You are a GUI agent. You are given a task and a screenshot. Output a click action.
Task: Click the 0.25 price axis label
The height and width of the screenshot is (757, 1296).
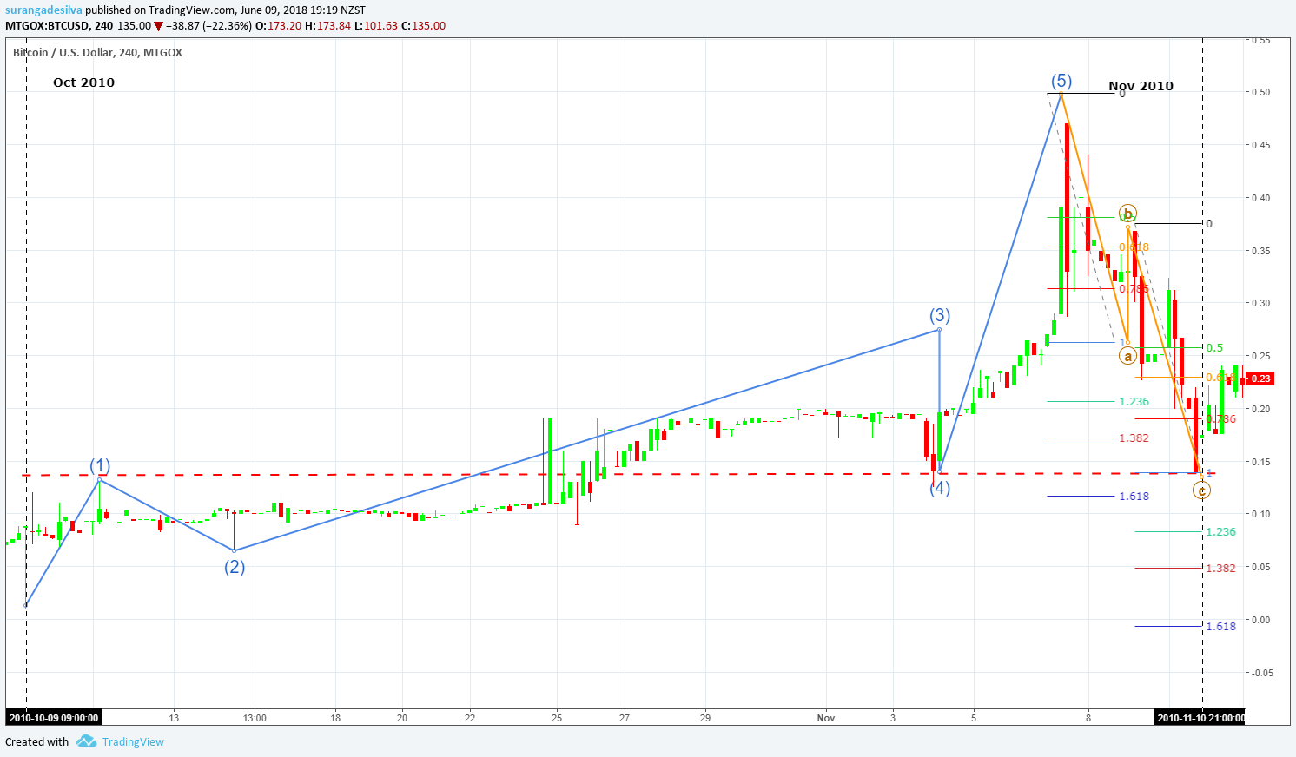click(x=1260, y=356)
